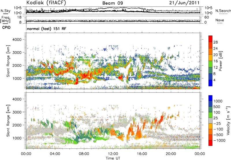Click the "12" label on Power color bar
Screen dimensions: 231x160
point(215,68)
